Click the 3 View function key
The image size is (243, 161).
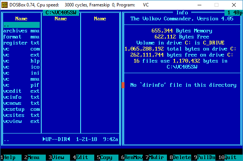[x=57, y=158]
